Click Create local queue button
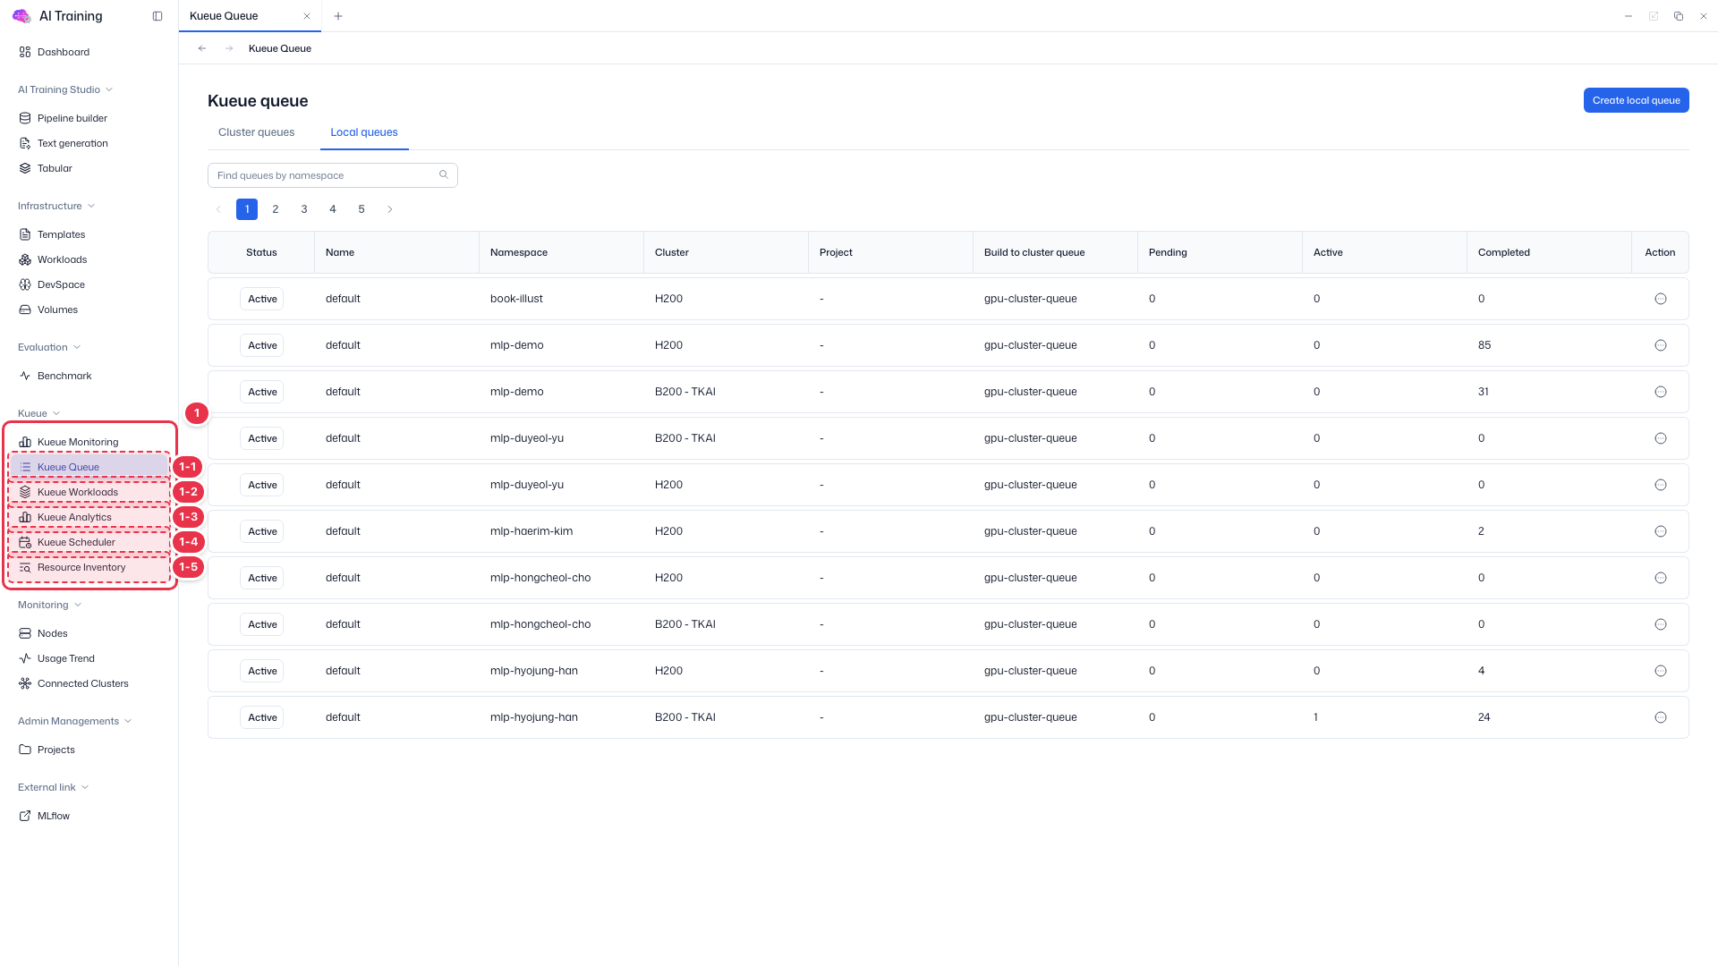Screen dimensions: 1718x966 point(1636,100)
